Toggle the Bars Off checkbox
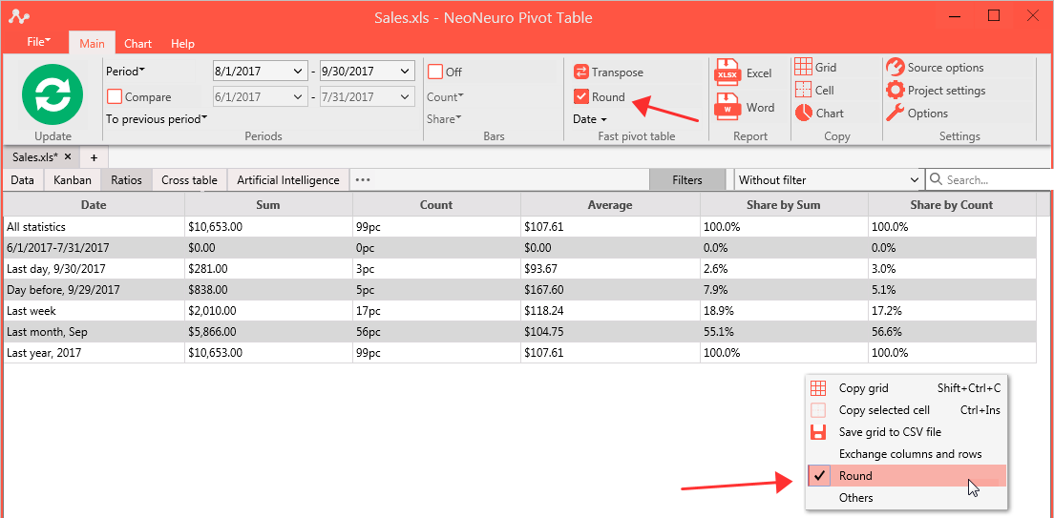Image resolution: width=1054 pixels, height=518 pixels. click(435, 72)
